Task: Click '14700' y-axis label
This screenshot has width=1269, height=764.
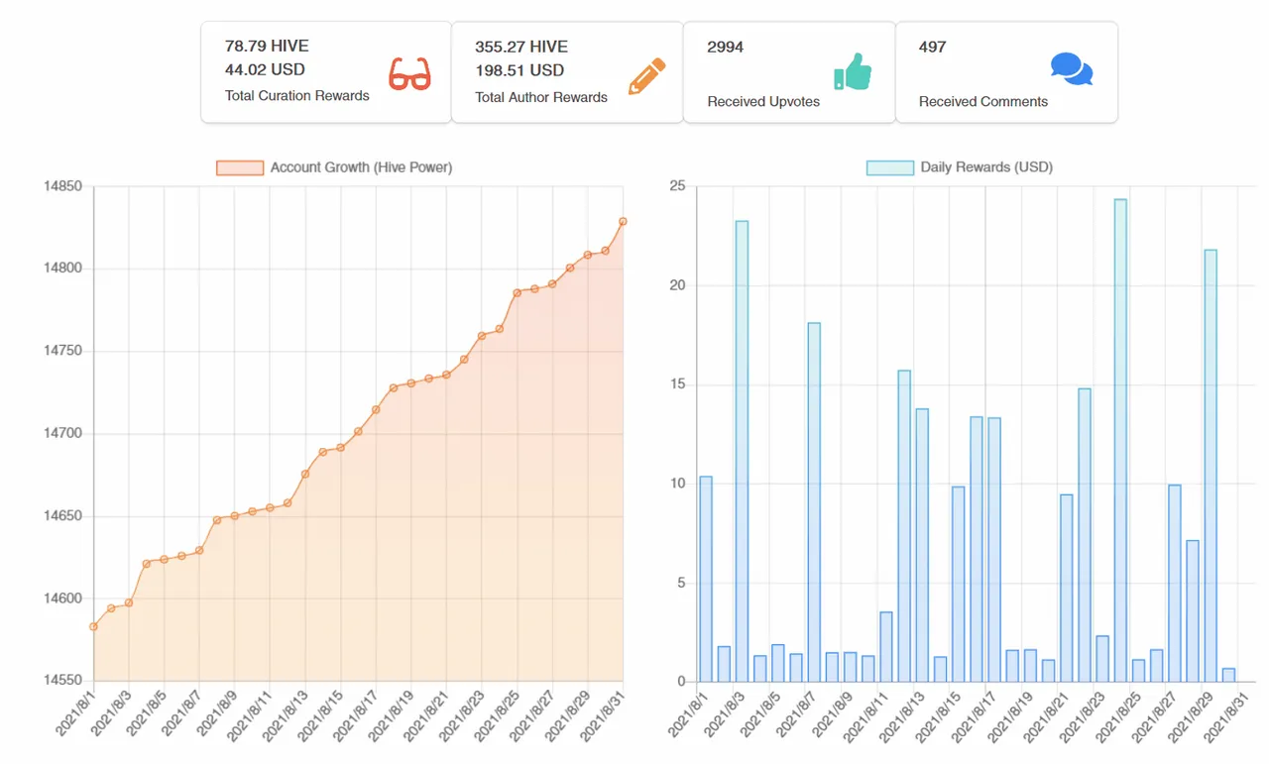Action: 63,434
